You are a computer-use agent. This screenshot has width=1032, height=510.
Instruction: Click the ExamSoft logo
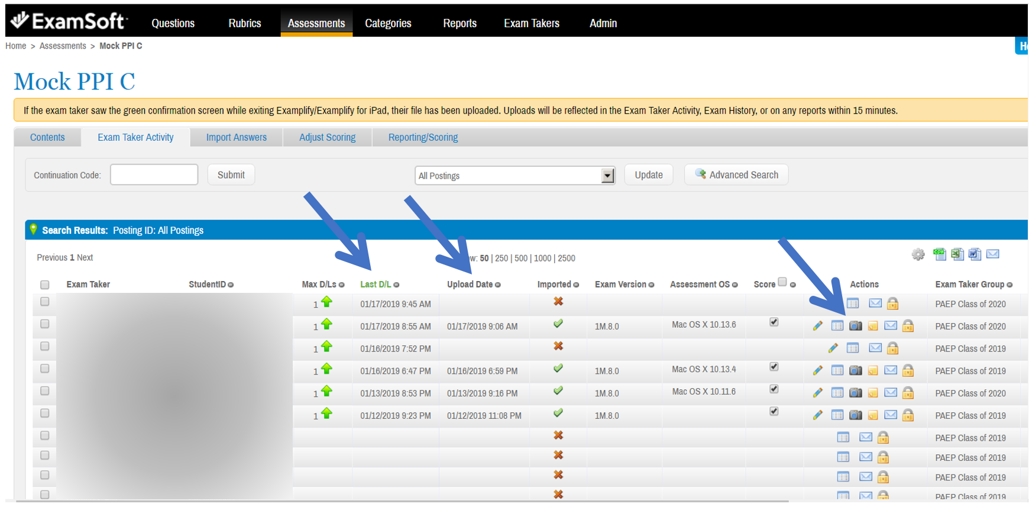(x=69, y=21)
